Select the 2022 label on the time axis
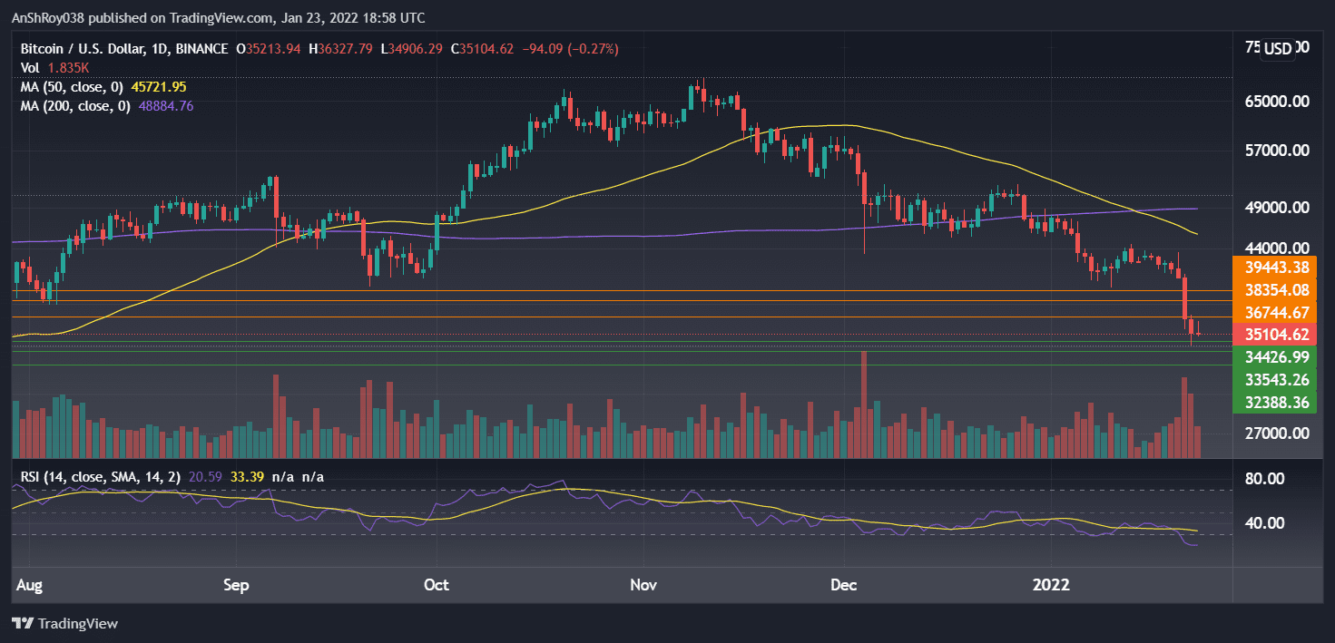 click(x=1051, y=585)
